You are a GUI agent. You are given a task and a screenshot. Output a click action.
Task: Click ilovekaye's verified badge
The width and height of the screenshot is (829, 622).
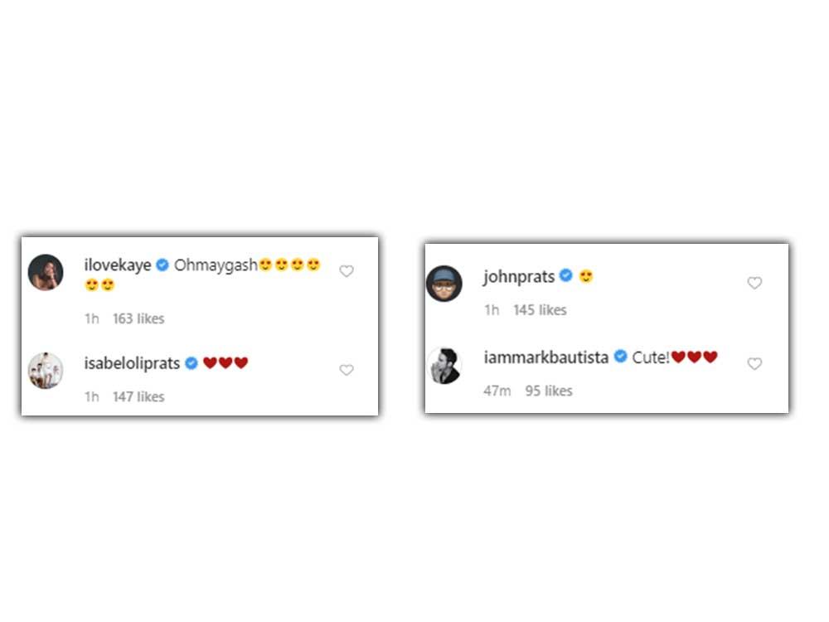pyautogui.click(x=162, y=265)
